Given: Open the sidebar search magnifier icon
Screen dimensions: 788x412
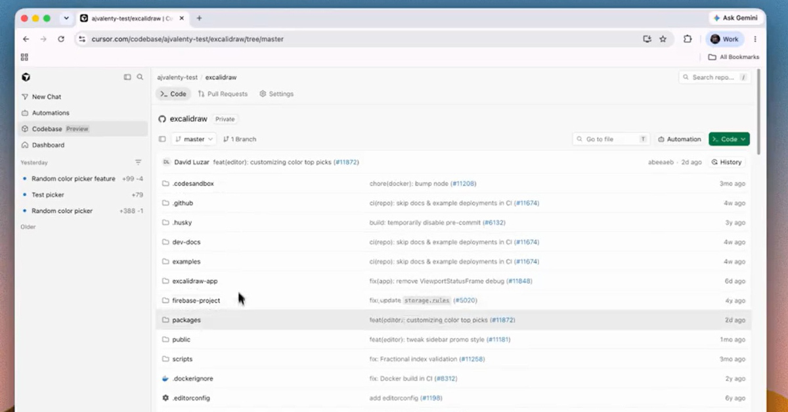Looking at the screenshot, I should [x=140, y=77].
